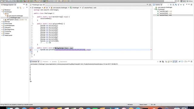Screen dimensions: 194x109
Task: Toggle Hide Fields in Outline toolbar
Action: tap(176, 5)
